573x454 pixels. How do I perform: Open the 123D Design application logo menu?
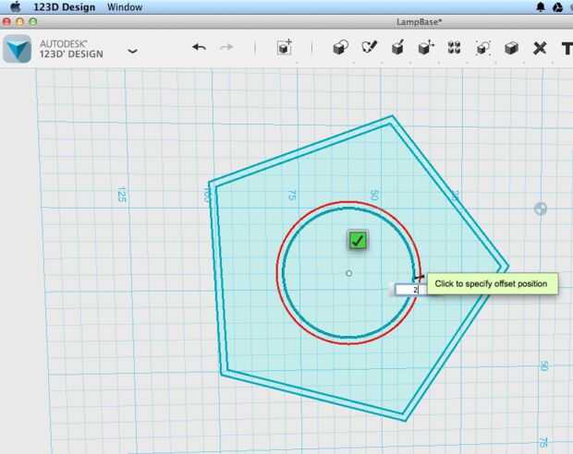point(17,49)
